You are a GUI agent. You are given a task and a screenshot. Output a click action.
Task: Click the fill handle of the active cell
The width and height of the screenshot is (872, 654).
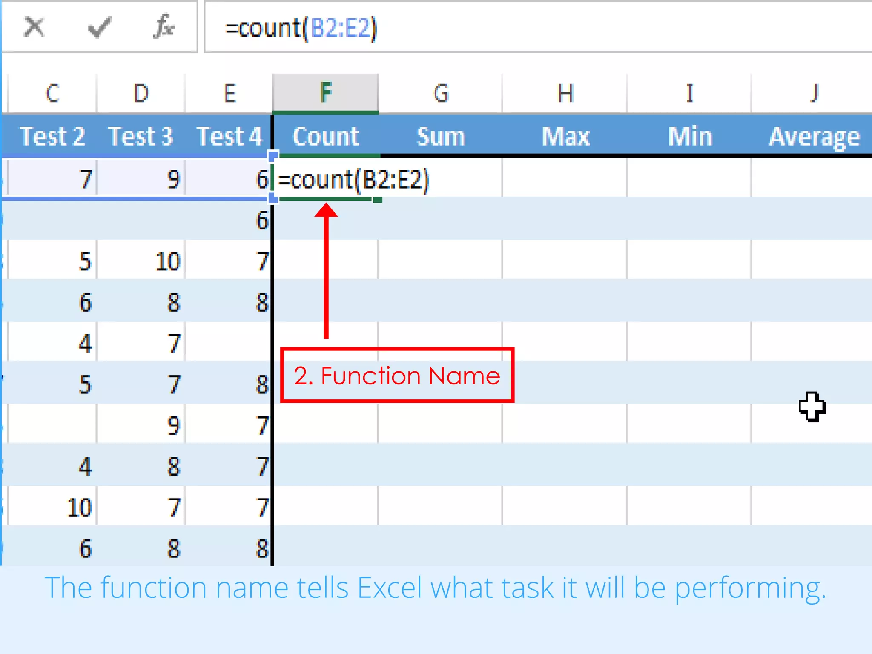click(377, 199)
